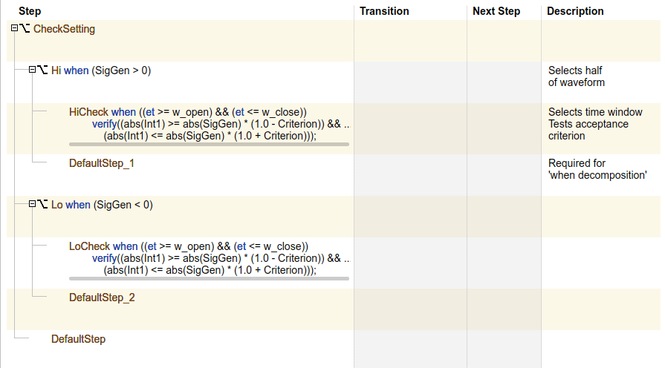Viewport: 665px width, 368px height.
Task: Click the Description column header
Action: point(575,11)
